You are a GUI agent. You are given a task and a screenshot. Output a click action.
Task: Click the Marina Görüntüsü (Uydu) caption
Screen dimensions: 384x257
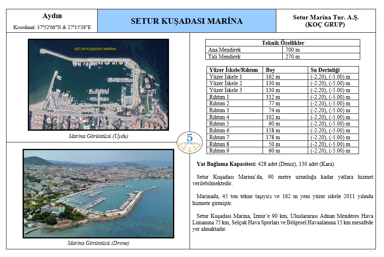click(x=98, y=136)
